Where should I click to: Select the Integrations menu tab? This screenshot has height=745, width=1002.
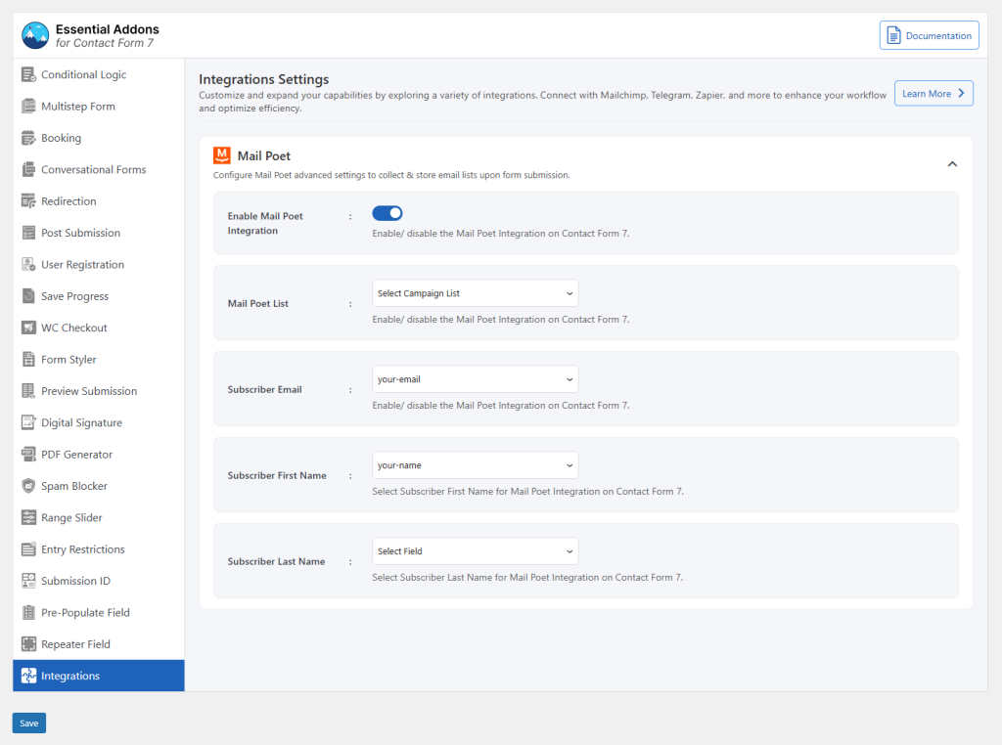click(99, 676)
